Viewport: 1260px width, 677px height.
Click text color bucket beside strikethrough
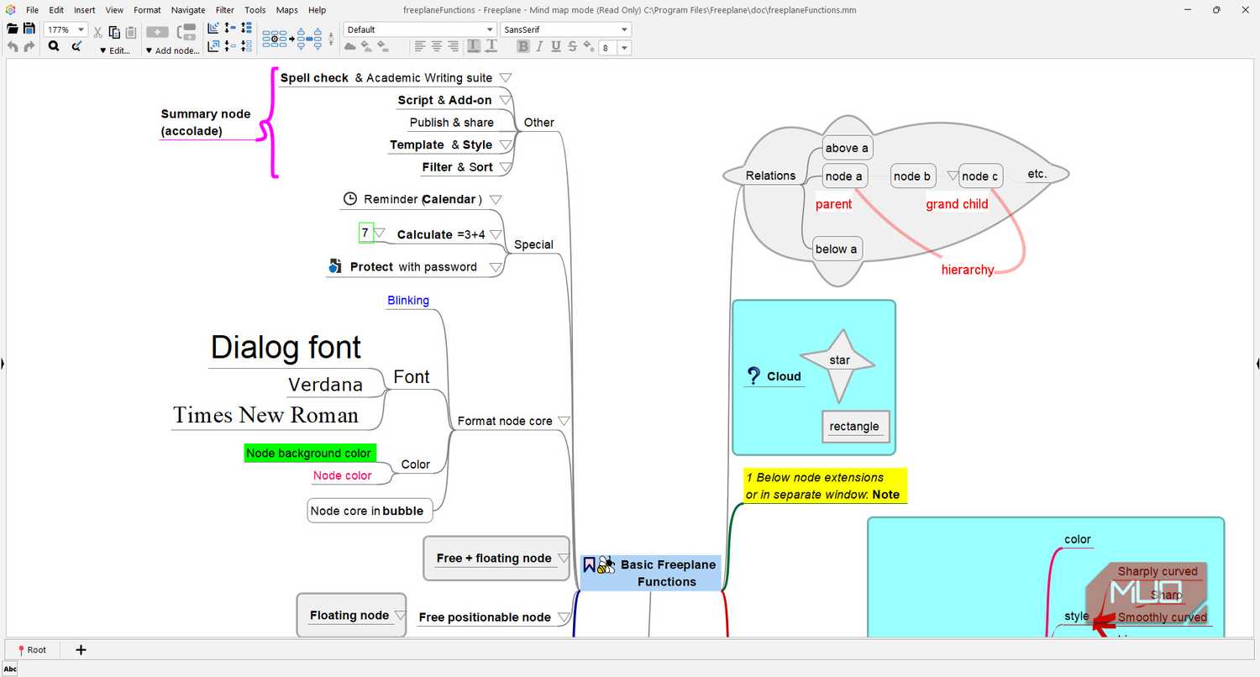[x=589, y=46]
